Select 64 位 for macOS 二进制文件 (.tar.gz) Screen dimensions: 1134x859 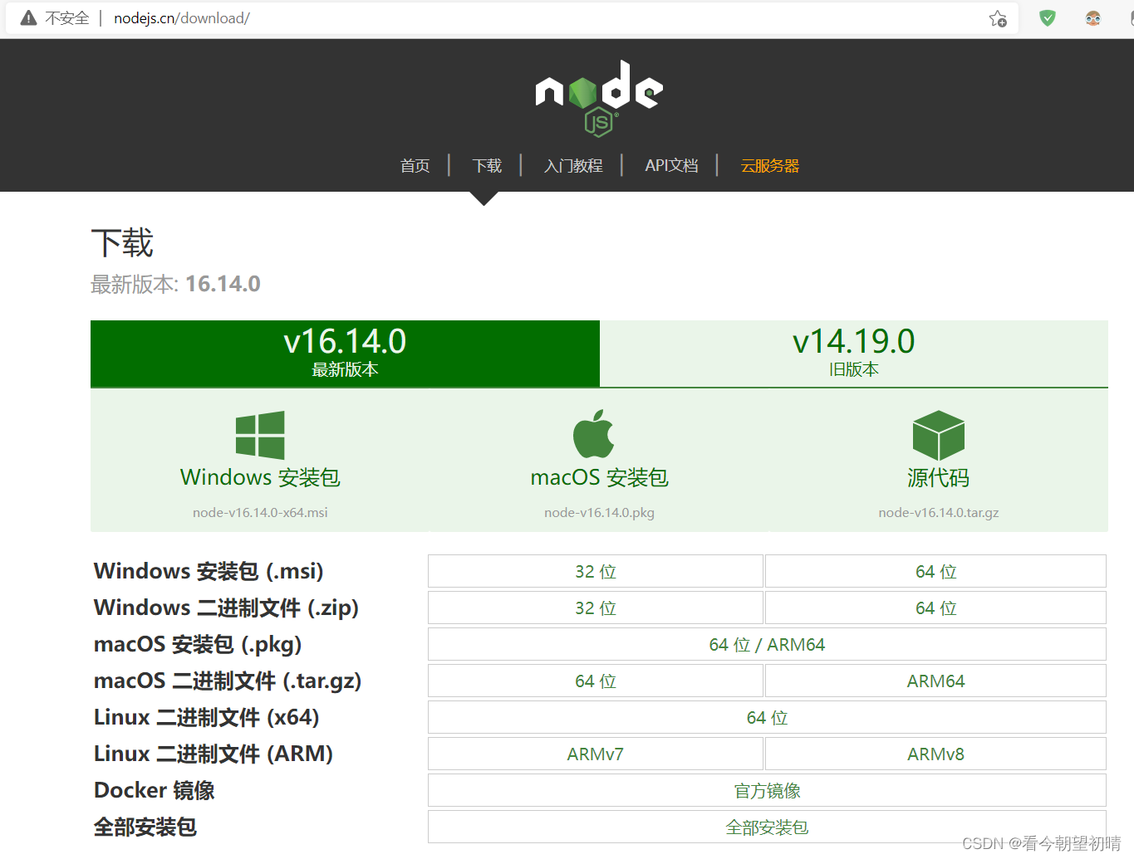coord(596,681)
